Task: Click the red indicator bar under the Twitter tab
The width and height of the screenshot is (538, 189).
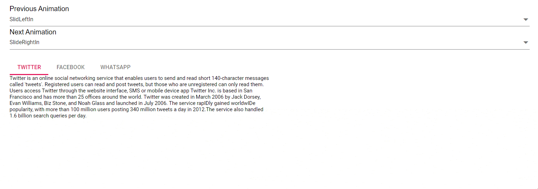Action: point(29,74)
